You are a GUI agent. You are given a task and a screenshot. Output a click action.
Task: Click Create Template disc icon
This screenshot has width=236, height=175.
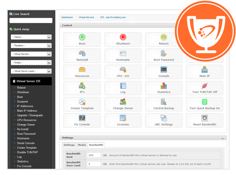[x=82, y=102]
